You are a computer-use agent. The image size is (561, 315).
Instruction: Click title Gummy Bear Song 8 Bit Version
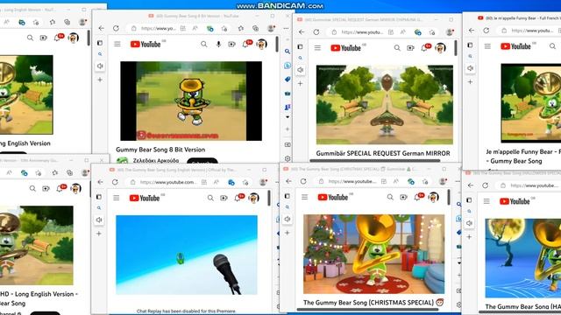coord(160,150)
